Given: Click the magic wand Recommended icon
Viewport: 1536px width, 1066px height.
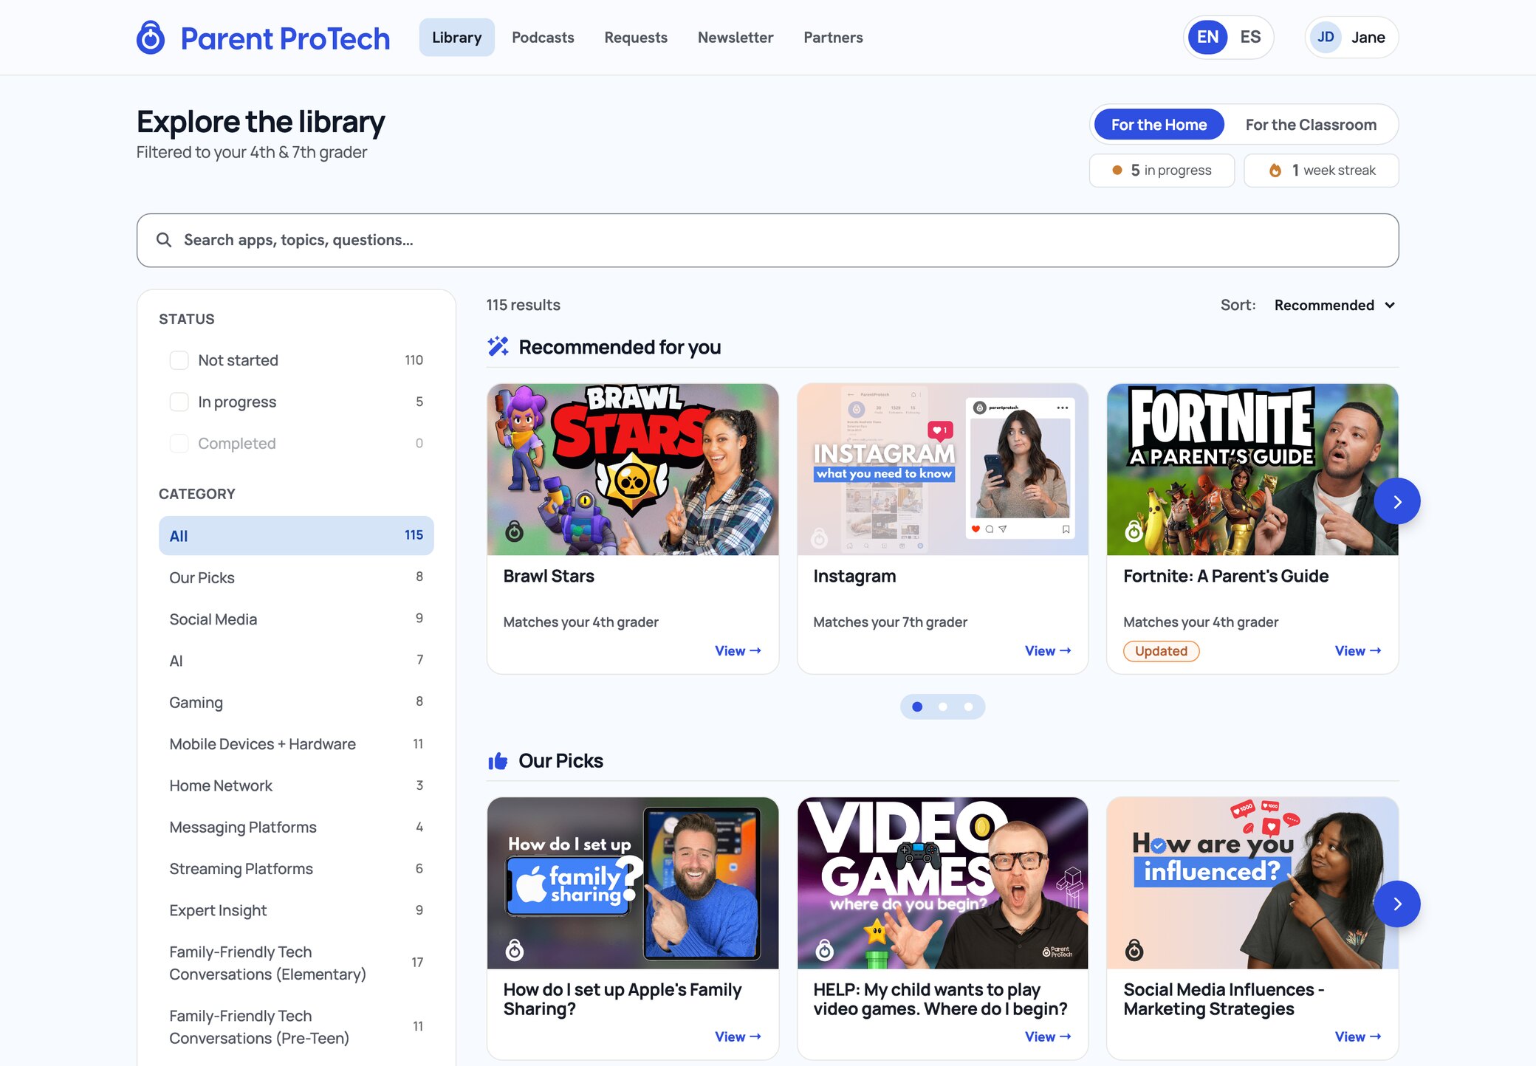Looking at the screenshot, I should coord(498,346).
